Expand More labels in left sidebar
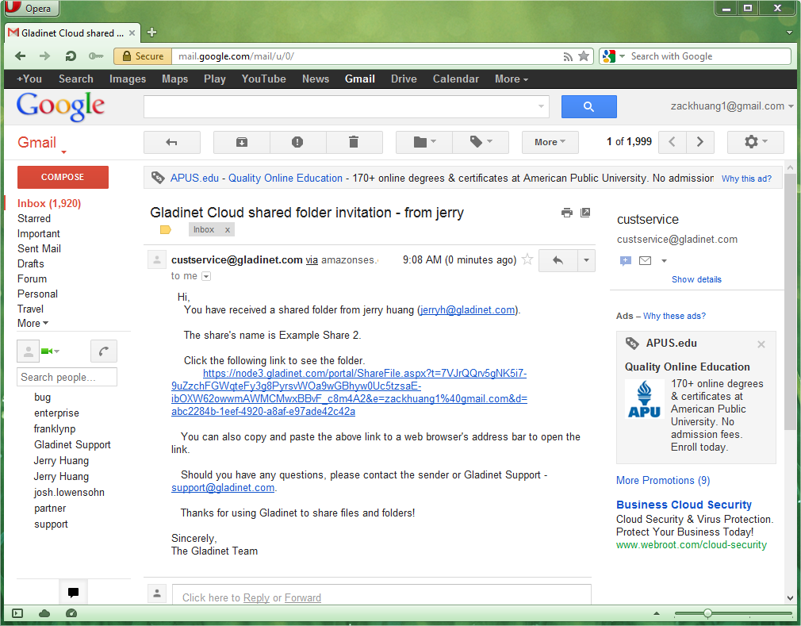The height and width of the screenshot is (626, 801). 33,324
